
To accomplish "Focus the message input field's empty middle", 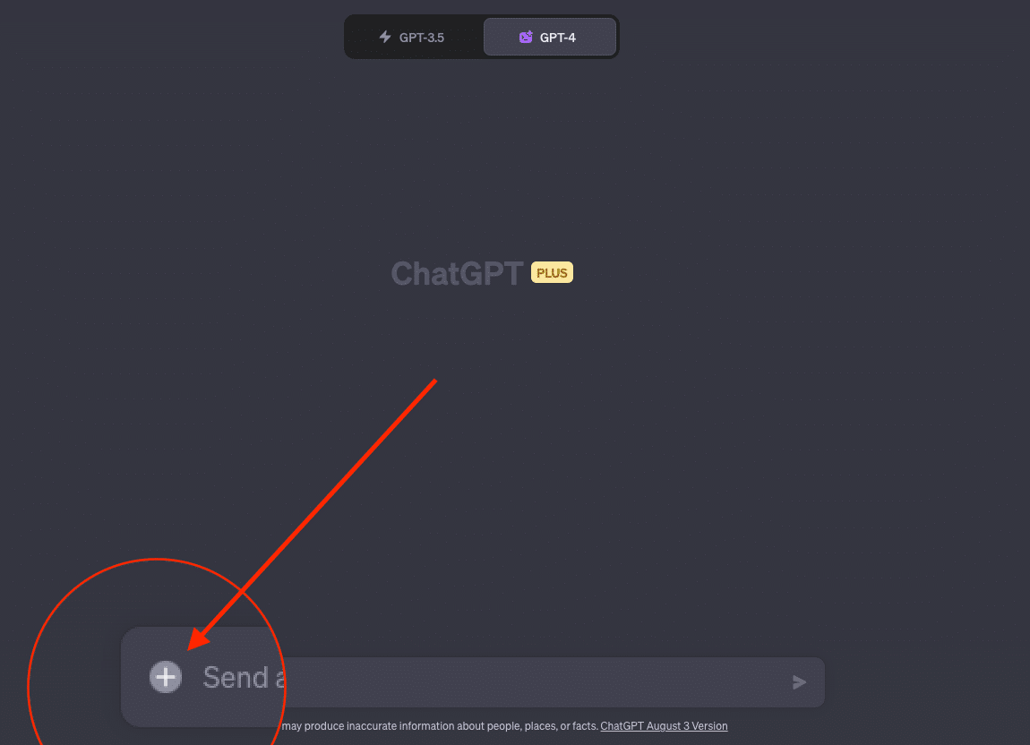I will click(526, 682).
